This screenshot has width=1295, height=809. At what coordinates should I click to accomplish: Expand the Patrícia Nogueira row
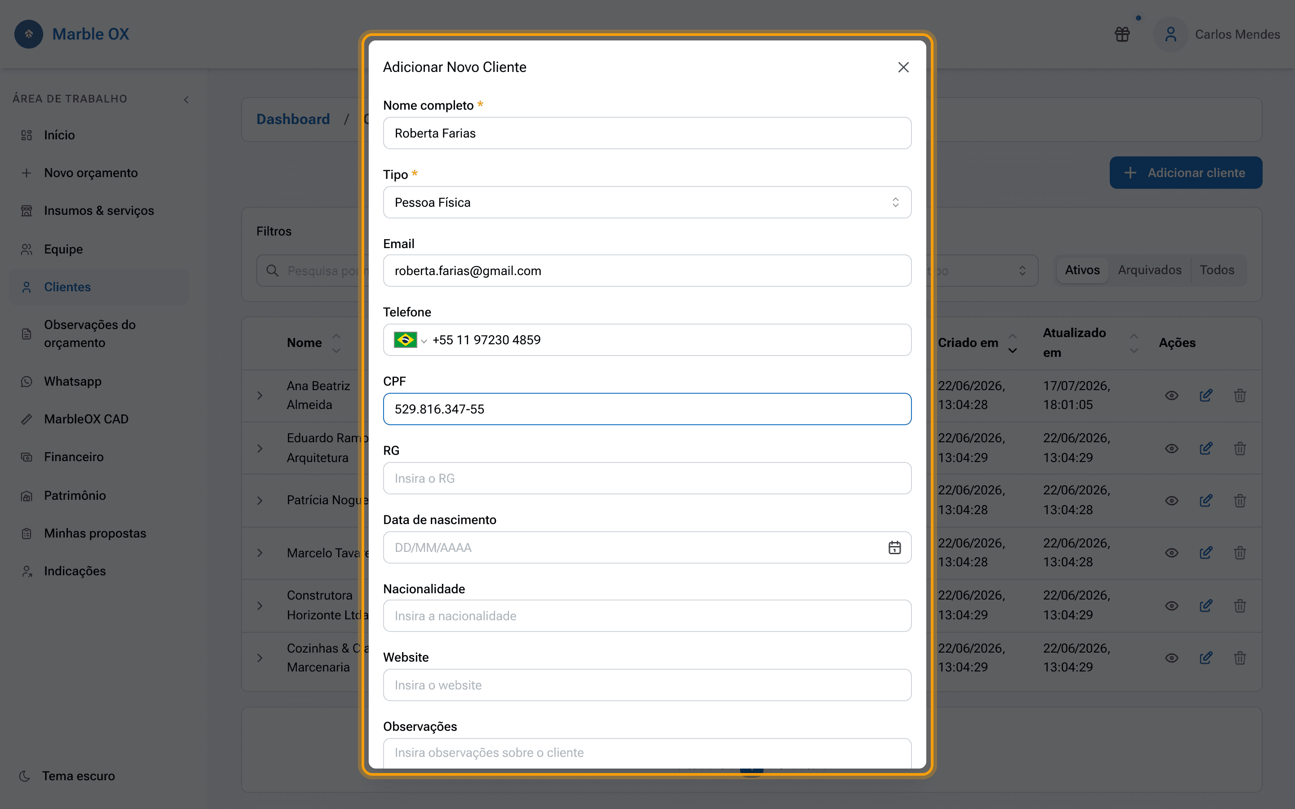(x=259, y=500)
